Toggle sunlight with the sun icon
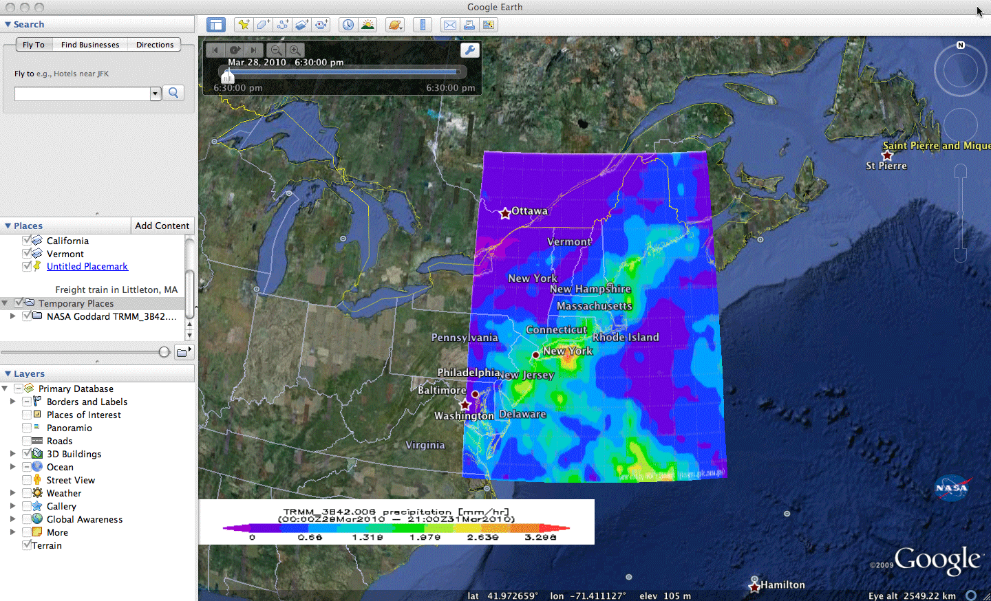The width and height of the screenshot is (991, 601). [368, 24]
